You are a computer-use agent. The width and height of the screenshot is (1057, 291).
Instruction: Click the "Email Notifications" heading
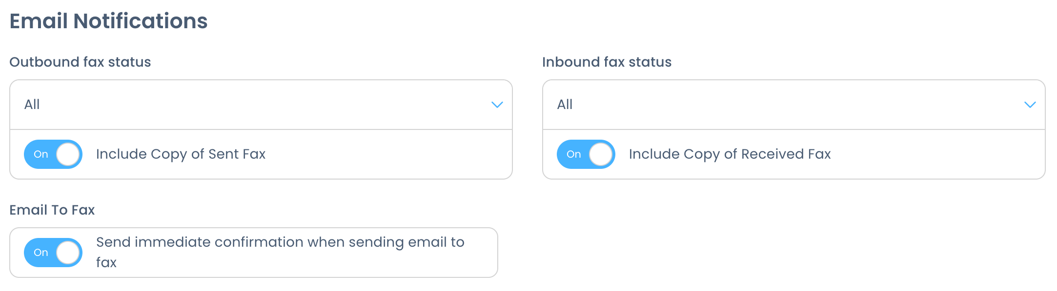[x=108, y=21]
